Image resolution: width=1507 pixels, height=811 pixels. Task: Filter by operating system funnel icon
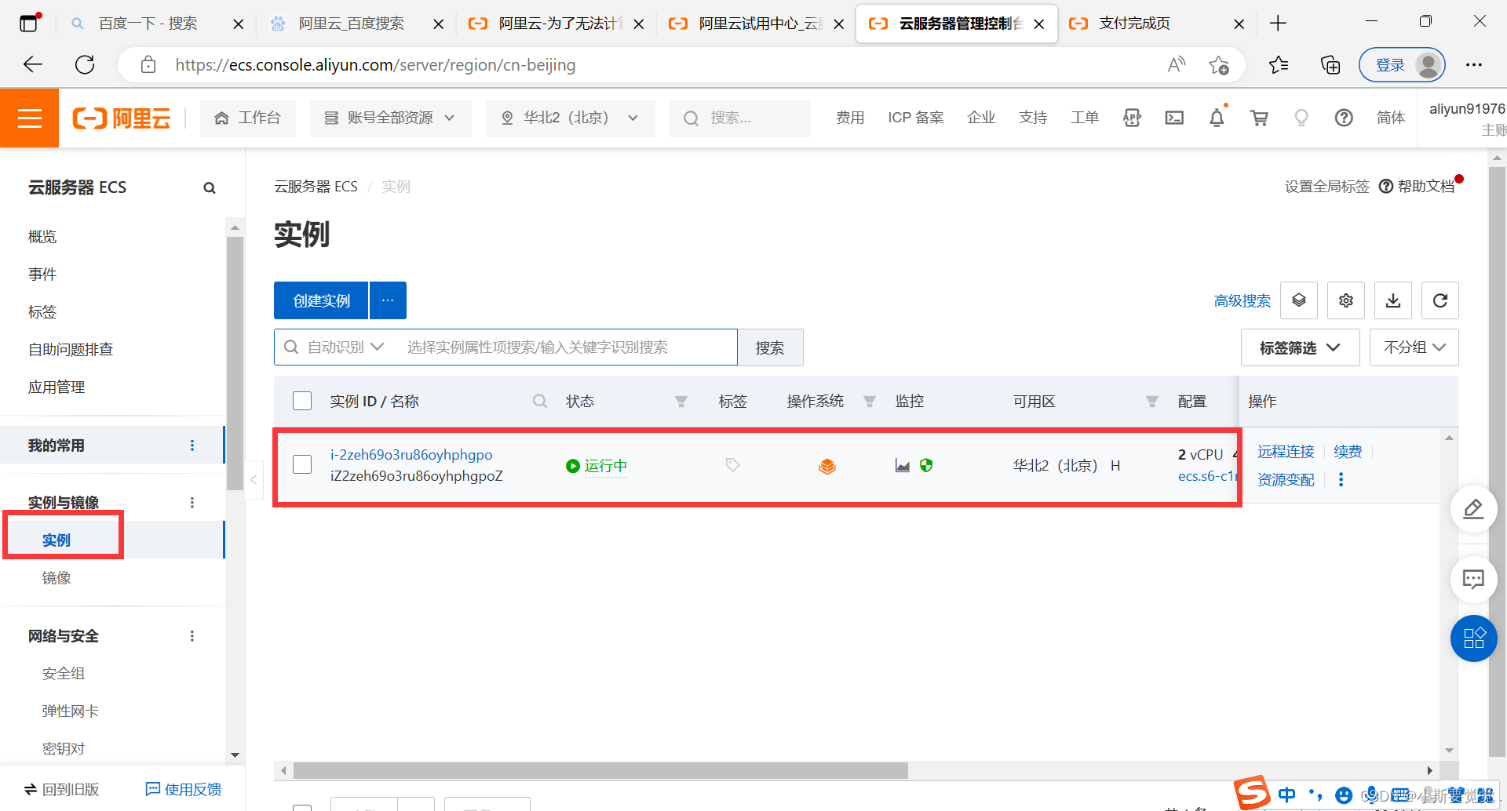[870, 402]
